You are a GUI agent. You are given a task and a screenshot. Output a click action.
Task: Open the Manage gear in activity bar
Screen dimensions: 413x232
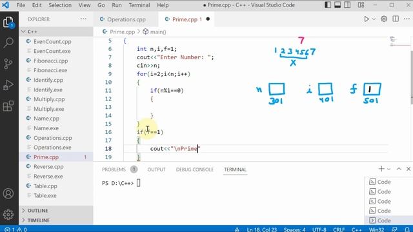point(8,215)
